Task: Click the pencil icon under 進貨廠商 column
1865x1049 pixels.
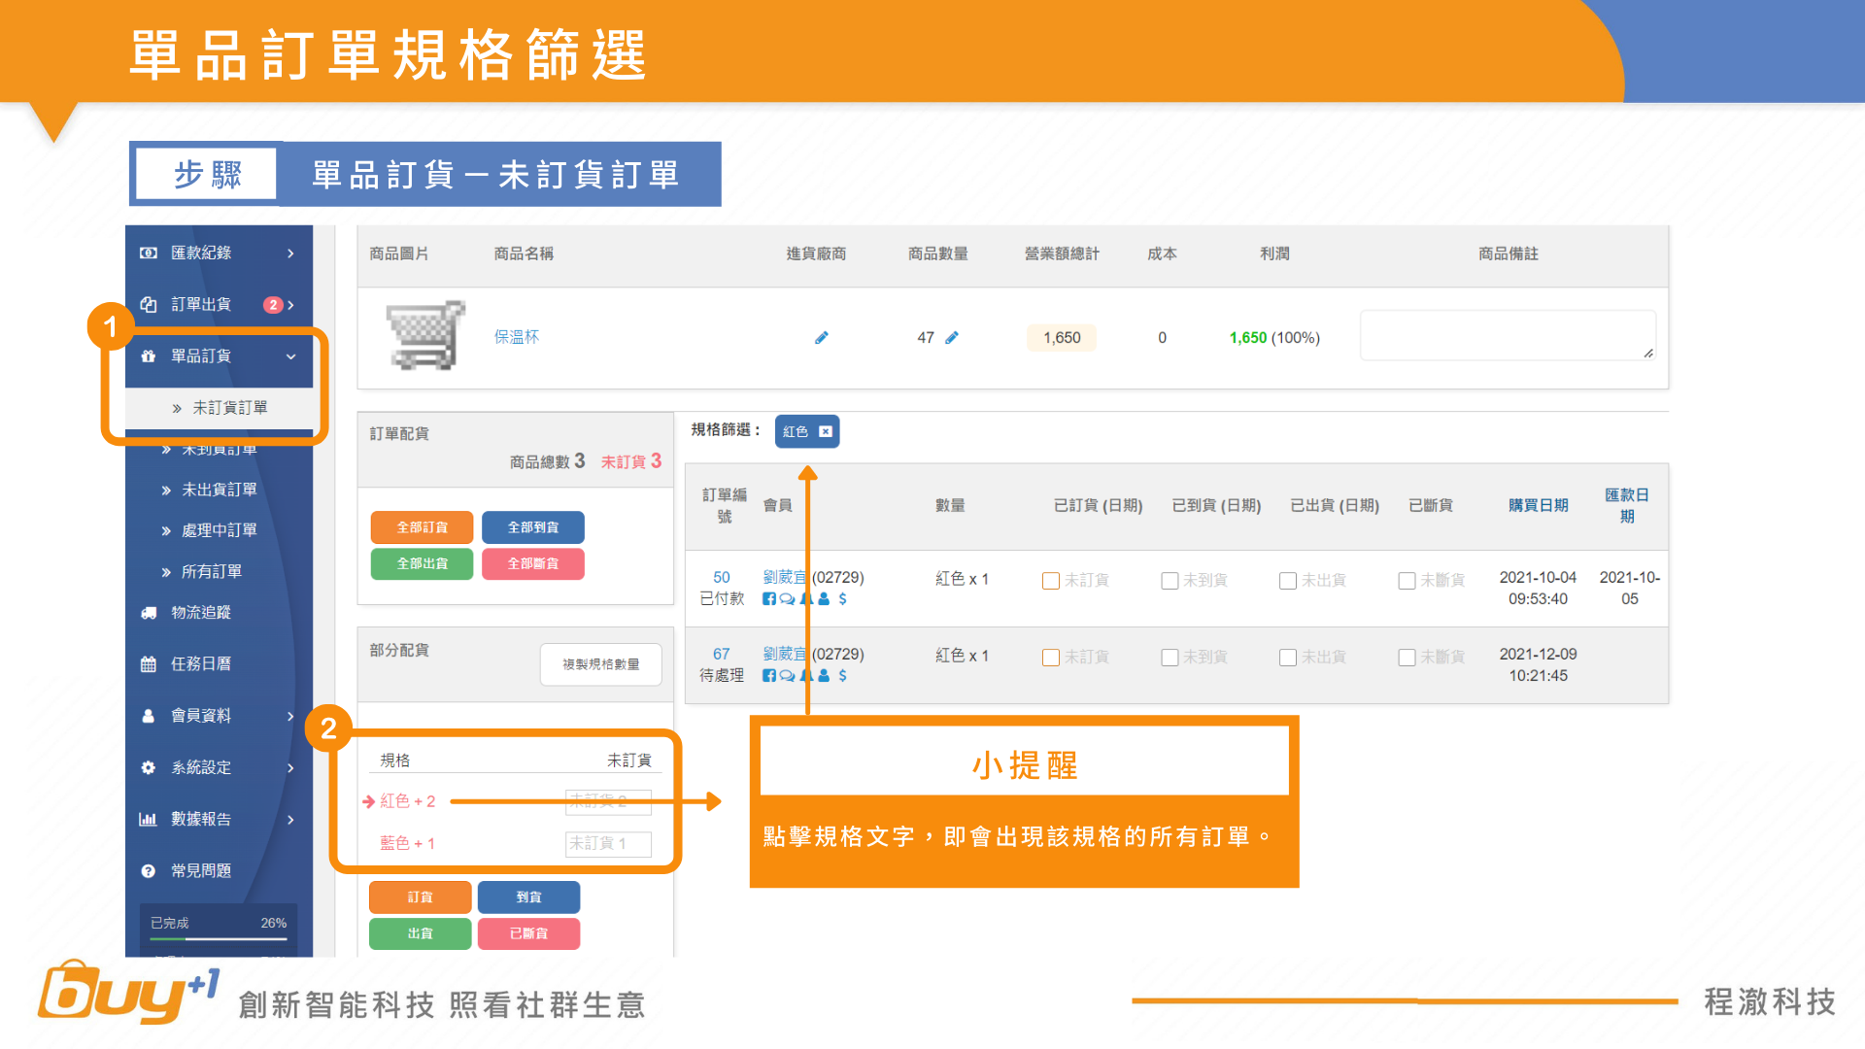Action: (x=821, y=338)
